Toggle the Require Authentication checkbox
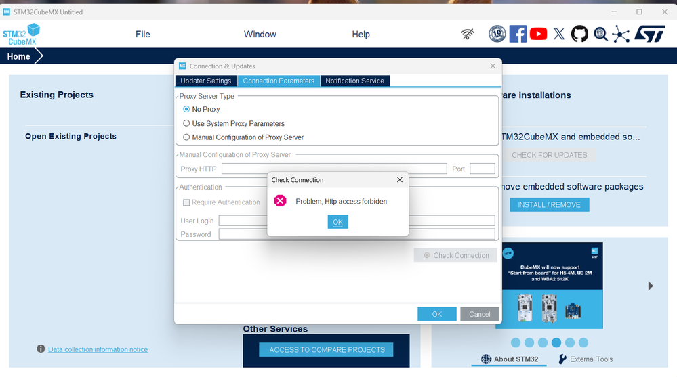The image size is (677, 377). coord(186,202)
